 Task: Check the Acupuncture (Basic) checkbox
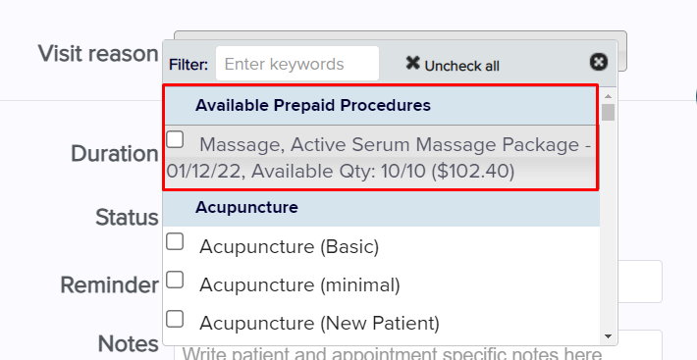pyautogui.click(x=175, y=242)
